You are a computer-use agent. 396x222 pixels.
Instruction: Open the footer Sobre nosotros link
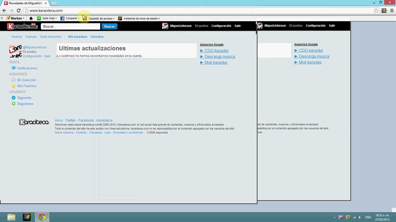coord(64,133)
